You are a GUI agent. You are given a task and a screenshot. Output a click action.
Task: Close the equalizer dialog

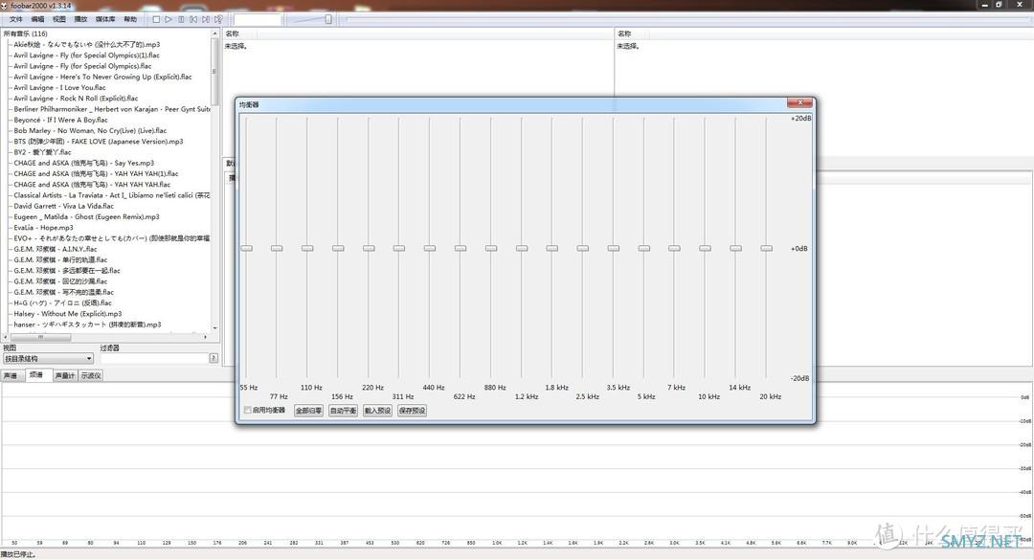(x=799, y=102)
